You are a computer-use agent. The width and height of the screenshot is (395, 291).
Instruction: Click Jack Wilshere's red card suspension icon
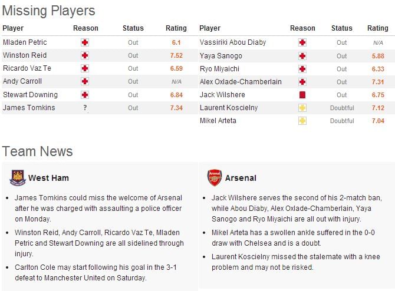[x=302, y=95]
